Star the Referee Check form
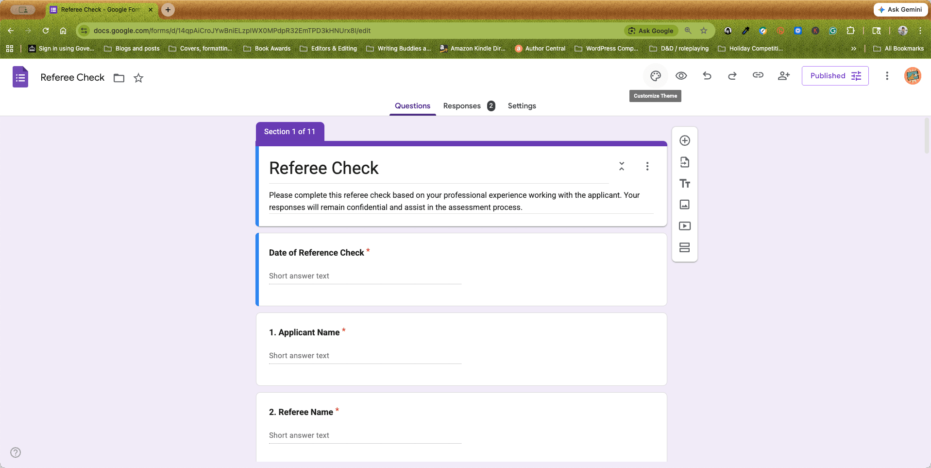 click(x=138, y=78)
